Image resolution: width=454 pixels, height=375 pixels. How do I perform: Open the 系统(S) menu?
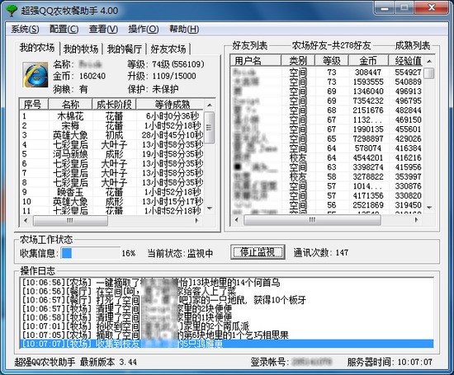26,29
